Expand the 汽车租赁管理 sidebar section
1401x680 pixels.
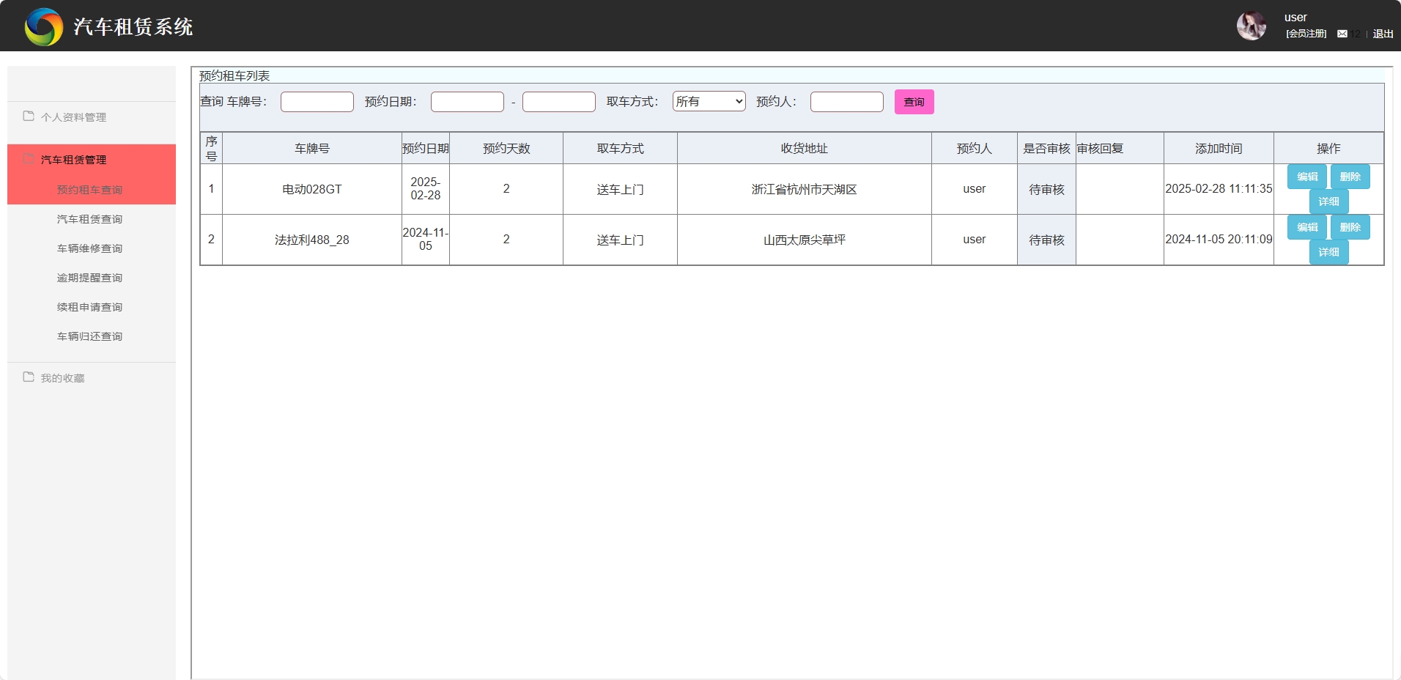73,160
